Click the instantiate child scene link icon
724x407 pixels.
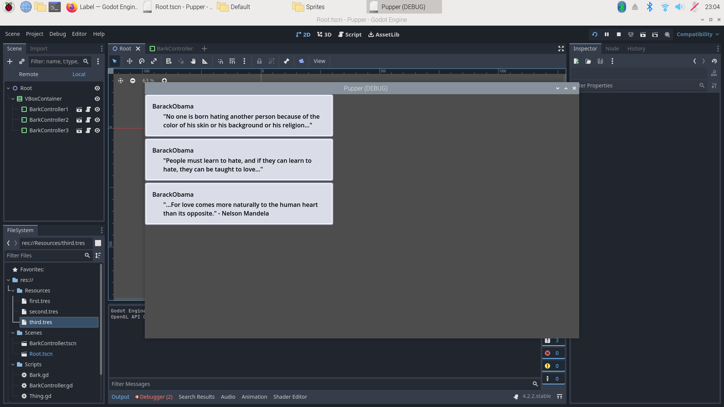pyautogui.click(x=22, y=61)
